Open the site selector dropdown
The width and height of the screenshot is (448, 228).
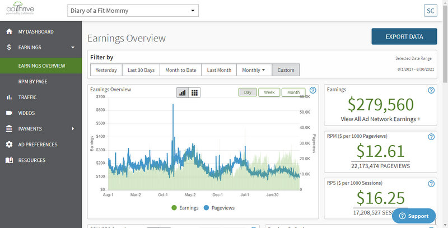(133, 11)
